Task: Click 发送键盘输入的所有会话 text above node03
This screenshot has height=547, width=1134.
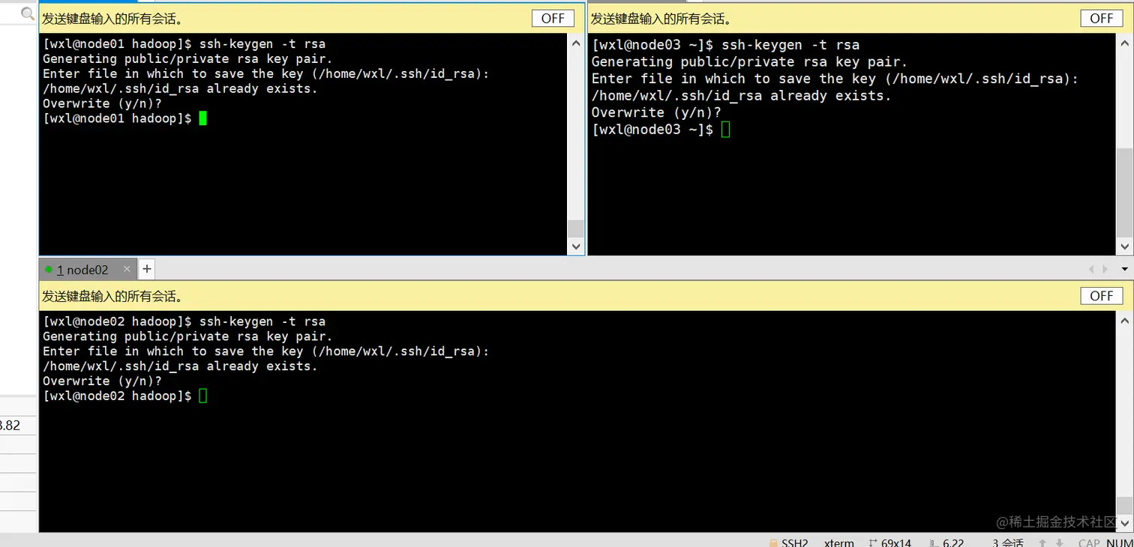Action: [x=661, y=19]
